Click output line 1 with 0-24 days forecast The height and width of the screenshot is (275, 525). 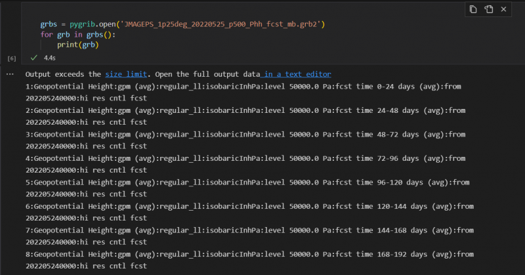pyautogui.click(x=248, y=86)
